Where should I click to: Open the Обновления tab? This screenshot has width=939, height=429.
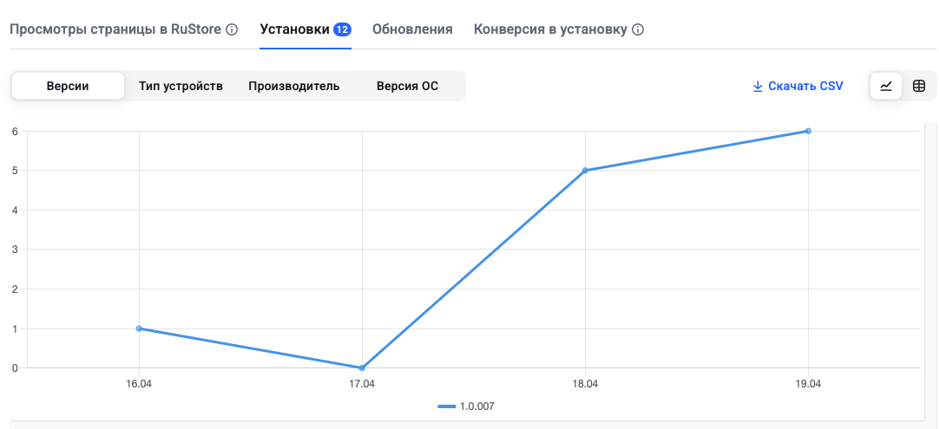pos(412,29)
